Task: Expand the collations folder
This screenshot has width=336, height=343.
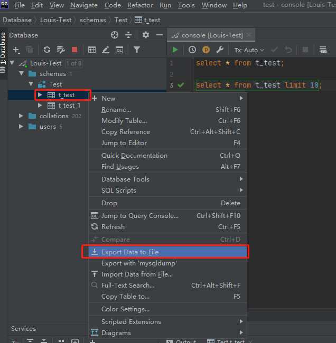Action: 21,116
